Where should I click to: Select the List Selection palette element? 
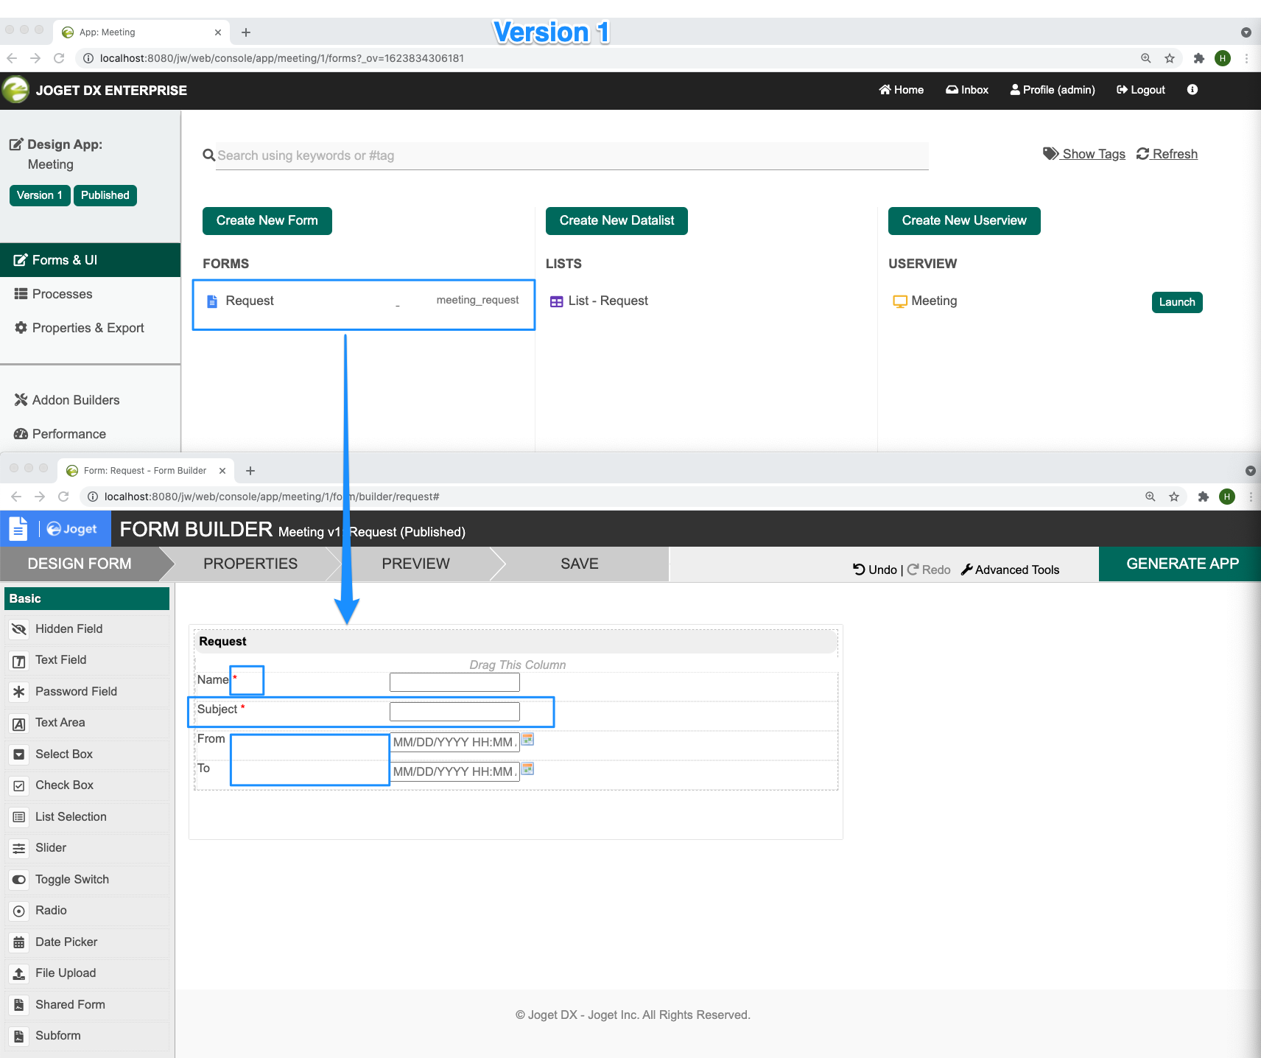point(88,817)
